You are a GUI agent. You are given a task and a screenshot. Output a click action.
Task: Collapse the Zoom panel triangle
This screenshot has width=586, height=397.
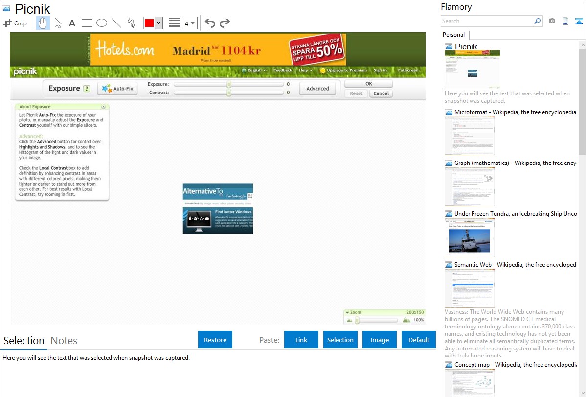pos(347,312)
